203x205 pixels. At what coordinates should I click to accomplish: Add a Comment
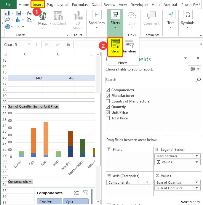click(151, 18)
